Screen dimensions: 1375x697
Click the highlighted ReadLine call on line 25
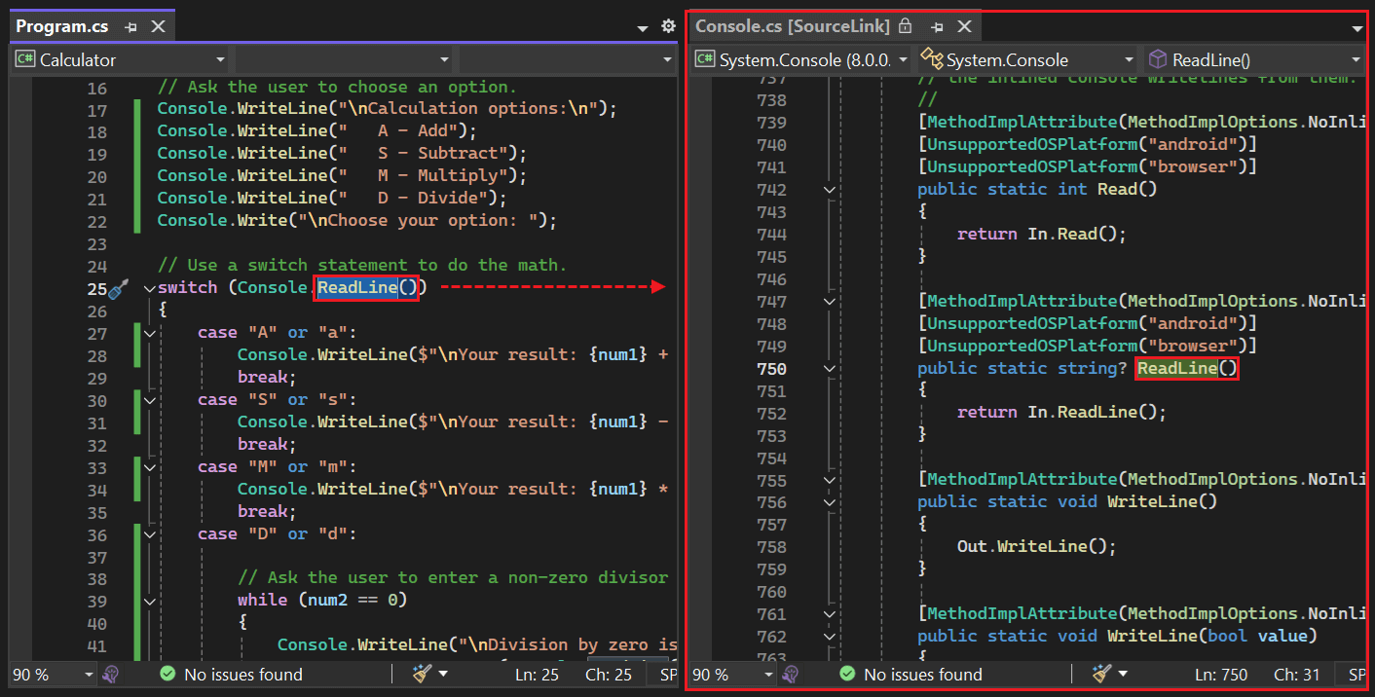357,287
